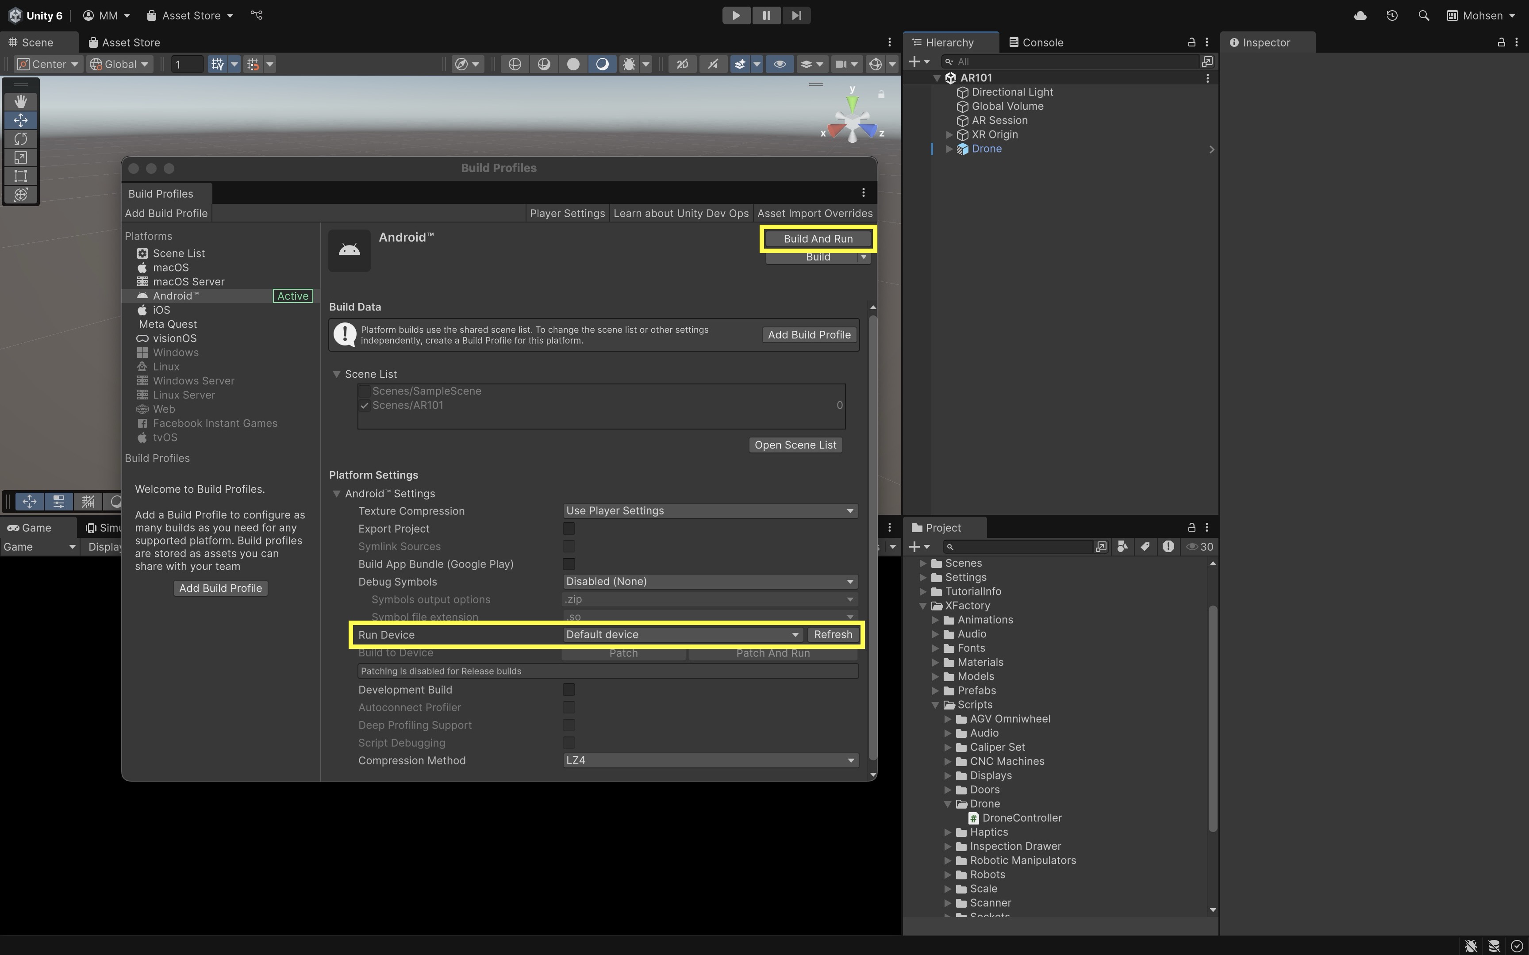Viewport: 1529px width, 955px height.
Task: Select the Rect transform tool
Action: tap(21, 176)
